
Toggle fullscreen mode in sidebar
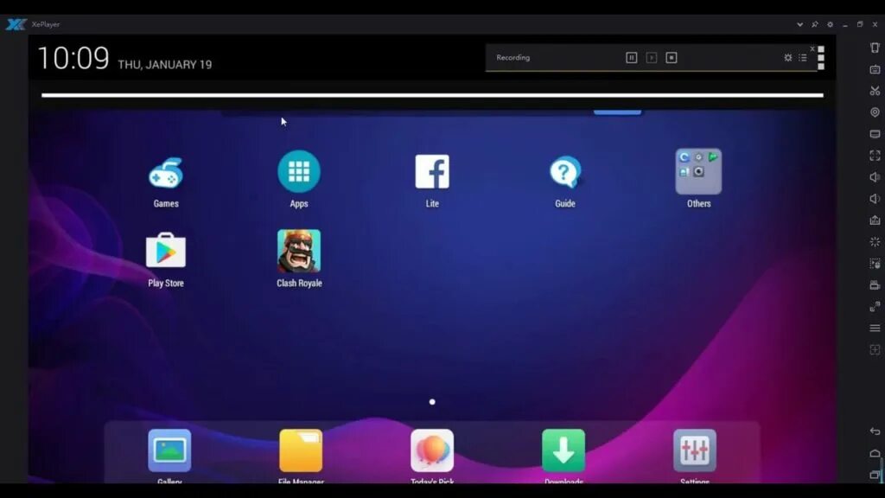point(875,156)
